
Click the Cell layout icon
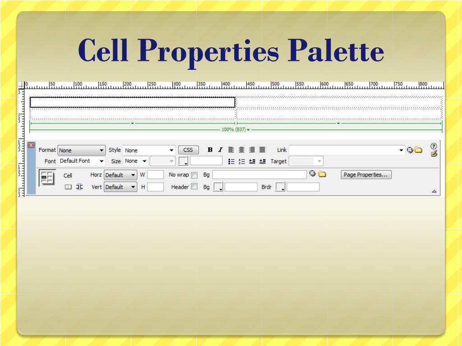[x=47, y=178]
